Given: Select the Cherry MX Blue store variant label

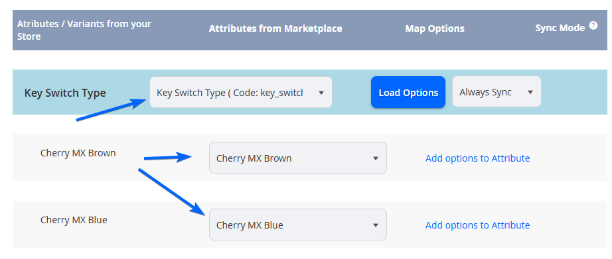Looking at the screenshot, I should 74,220.
